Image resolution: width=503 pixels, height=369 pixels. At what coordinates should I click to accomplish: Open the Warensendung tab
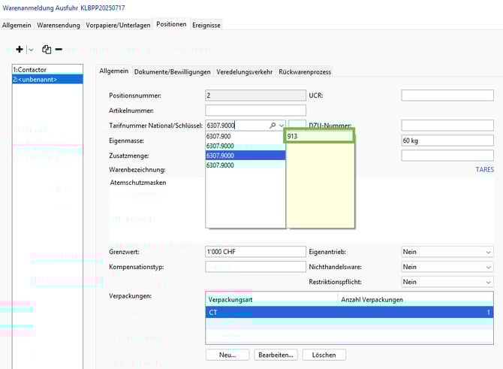point(59,25)
